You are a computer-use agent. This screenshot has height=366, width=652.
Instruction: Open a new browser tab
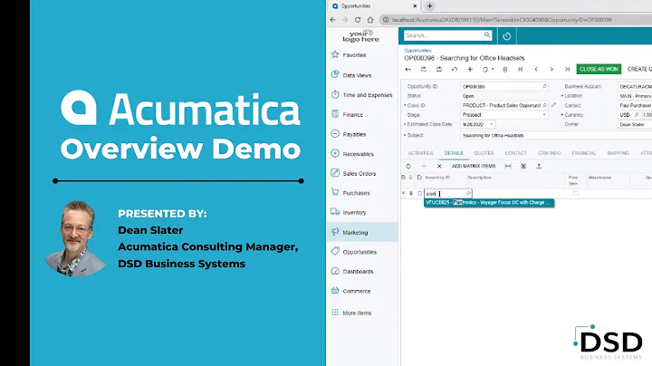429,5
